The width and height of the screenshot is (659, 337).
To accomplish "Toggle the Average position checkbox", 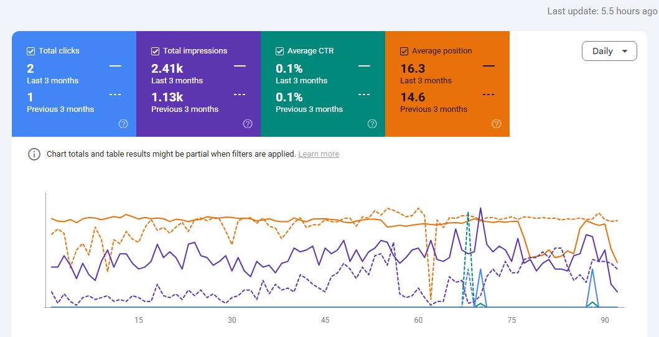I will pyautogui.click(x=404, y=51).
